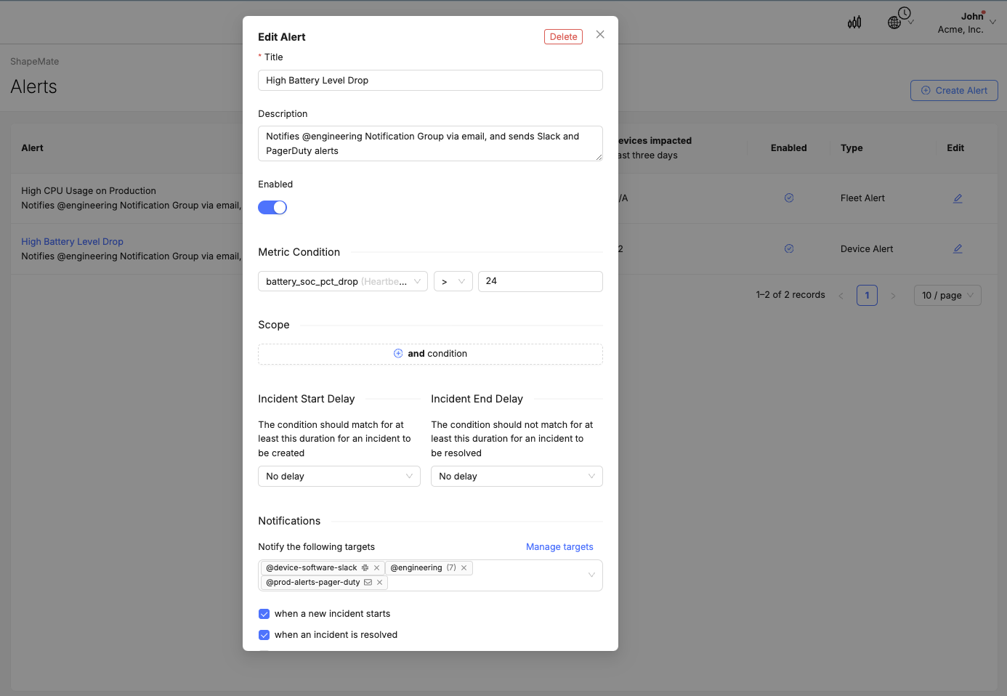The height and width of the screenshot is (696, 1007).
Task: Open the battery_soc_pct_drop metric dropdown
Action: tap(343, 281)
